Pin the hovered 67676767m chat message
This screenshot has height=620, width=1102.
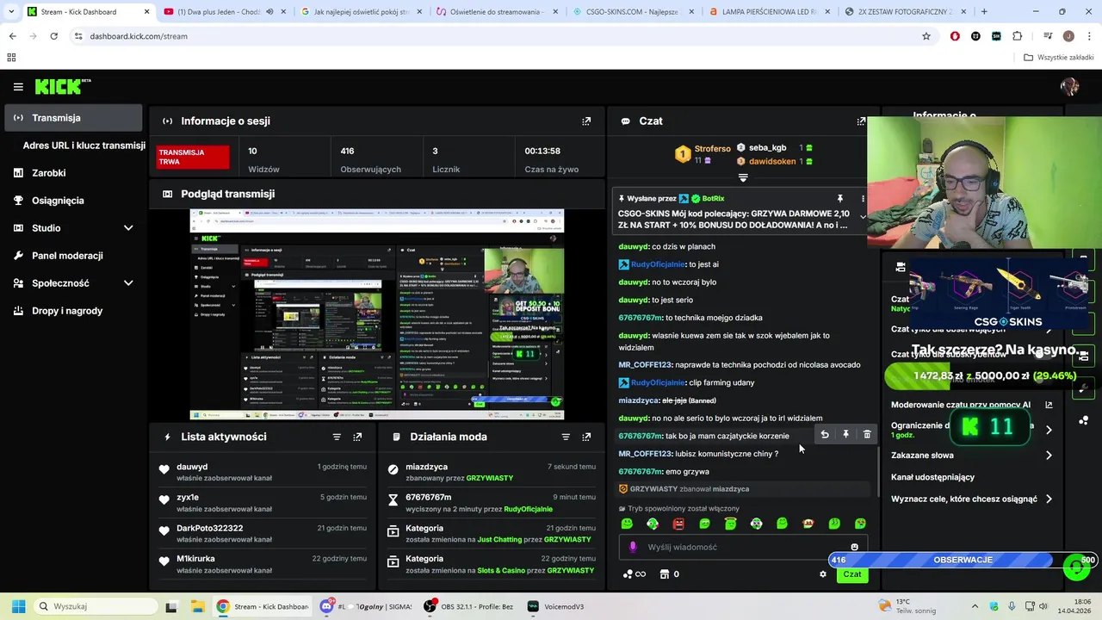pyautogui.click(x=845, y=435)
